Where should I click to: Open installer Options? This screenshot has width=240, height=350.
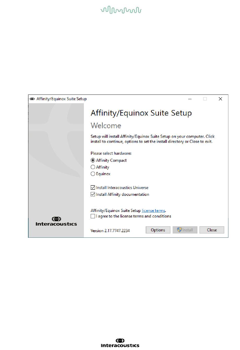pos(158,230)
